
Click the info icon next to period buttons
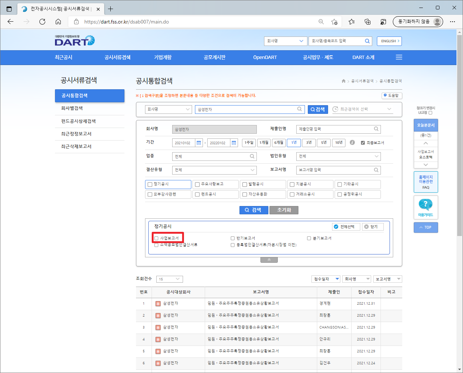coord(352,142)
